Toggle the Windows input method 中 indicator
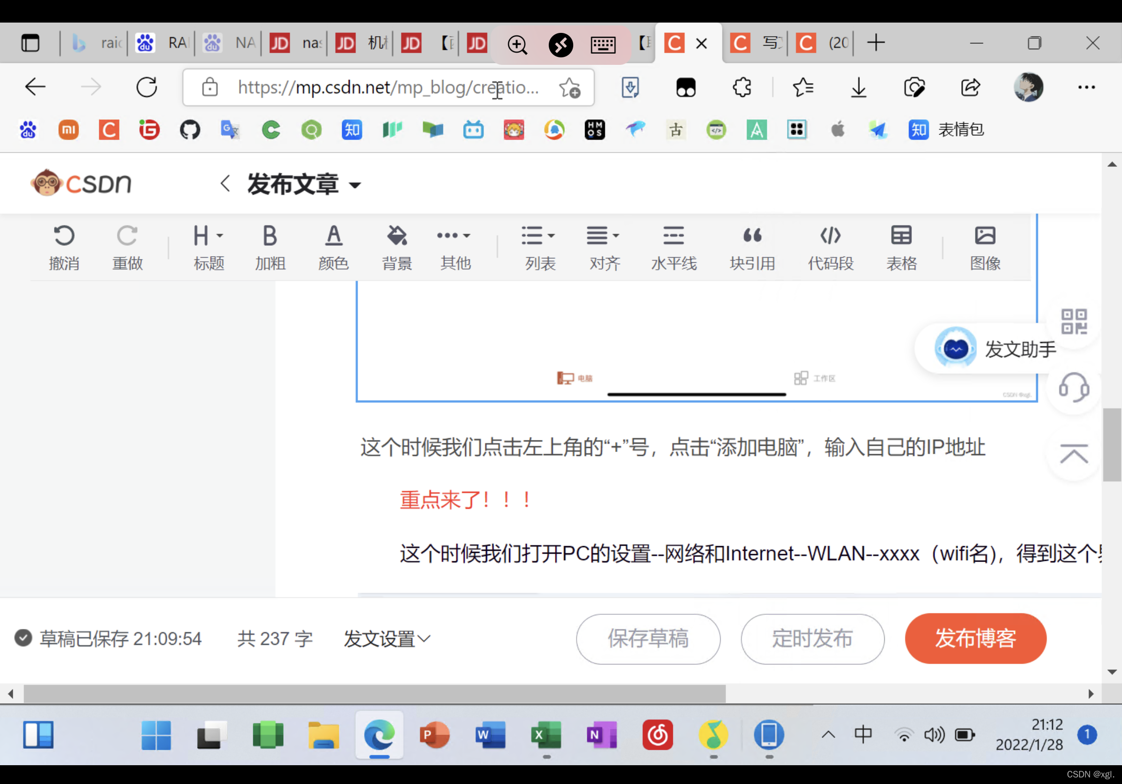Screen dimensions: 1122x784 click(x=863, y=734)
